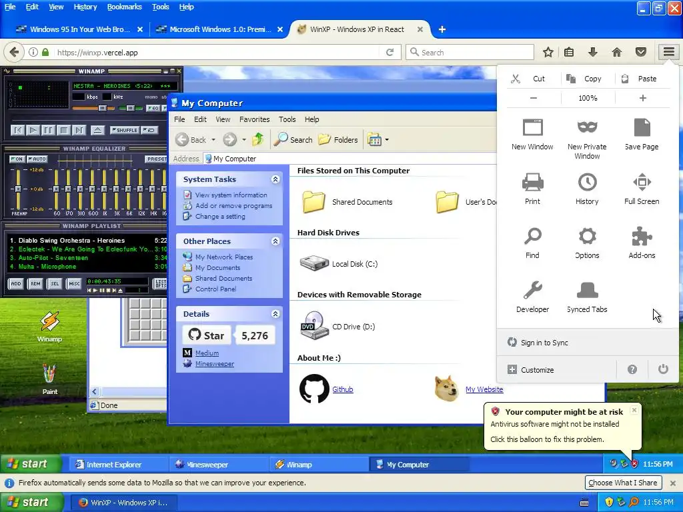Image resolution: width=683 pixels, height=512 pixels.
Task: Click Winamp's previous track button
Action: (x=18, y=130)
